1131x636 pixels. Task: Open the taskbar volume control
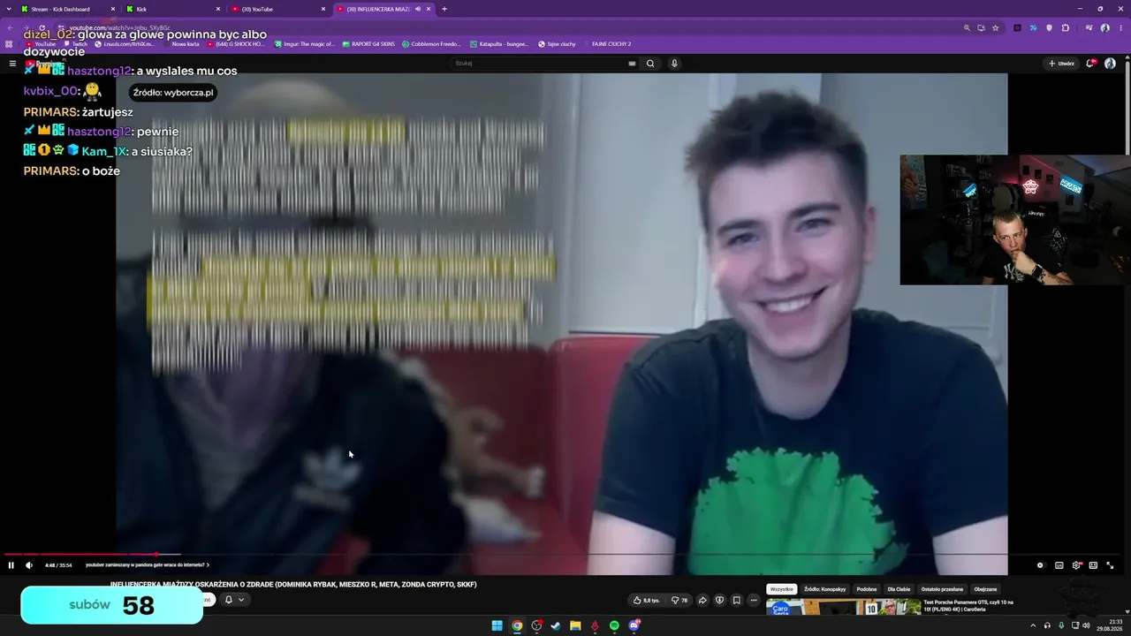(1086, 625)
